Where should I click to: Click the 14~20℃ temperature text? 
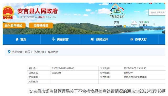(x=143, y=25)
